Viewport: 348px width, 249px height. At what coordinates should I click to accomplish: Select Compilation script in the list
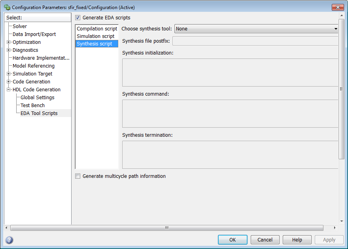tap(97, 29)
